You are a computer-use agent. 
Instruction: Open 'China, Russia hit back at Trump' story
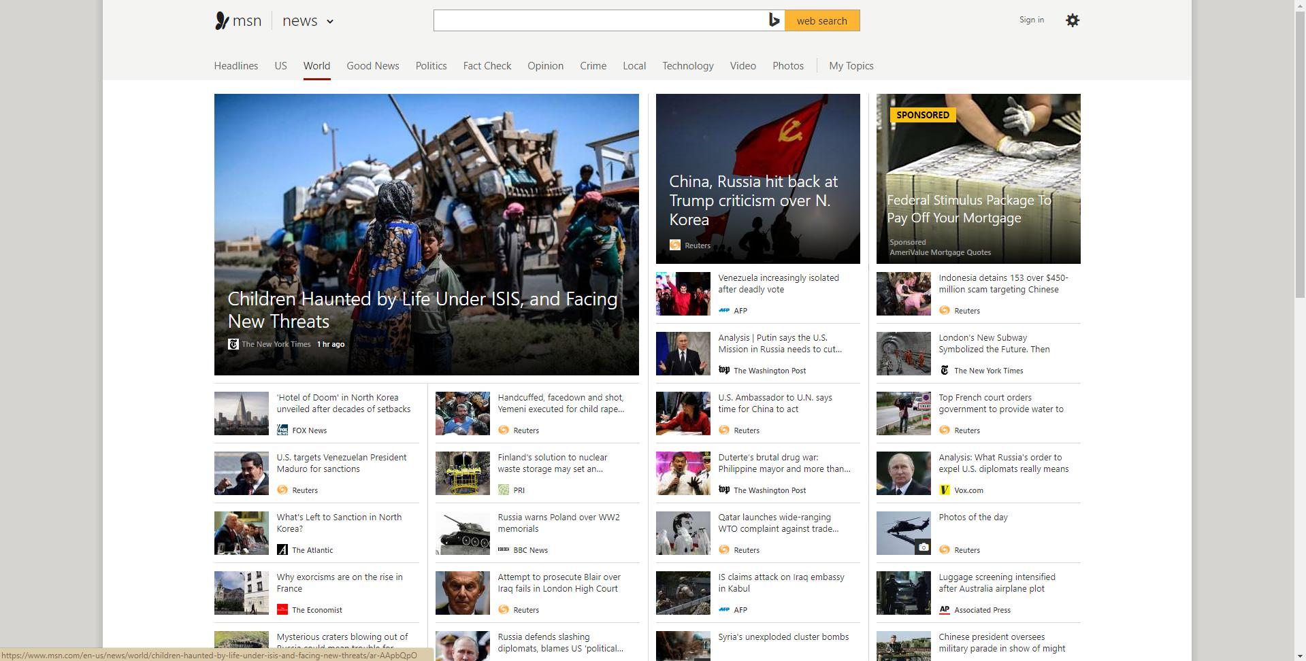753,201
